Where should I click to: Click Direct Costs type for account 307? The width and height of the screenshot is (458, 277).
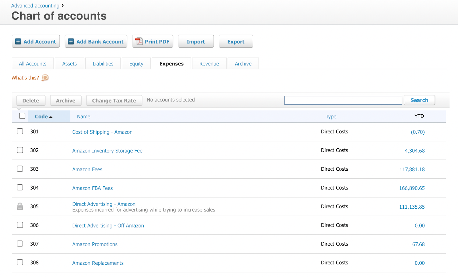(335, 244)
